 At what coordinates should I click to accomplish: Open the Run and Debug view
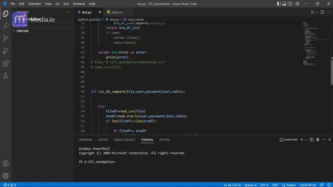[6, 51]
